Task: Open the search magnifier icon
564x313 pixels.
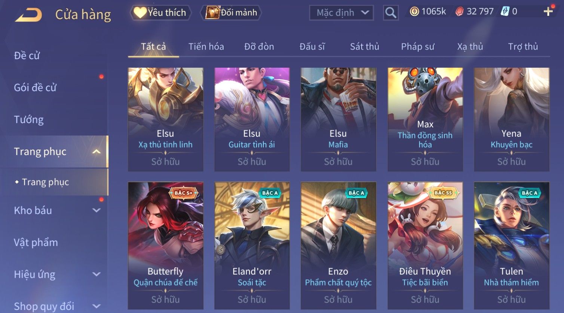Action: pyautogui.click(x=390, y=13)
